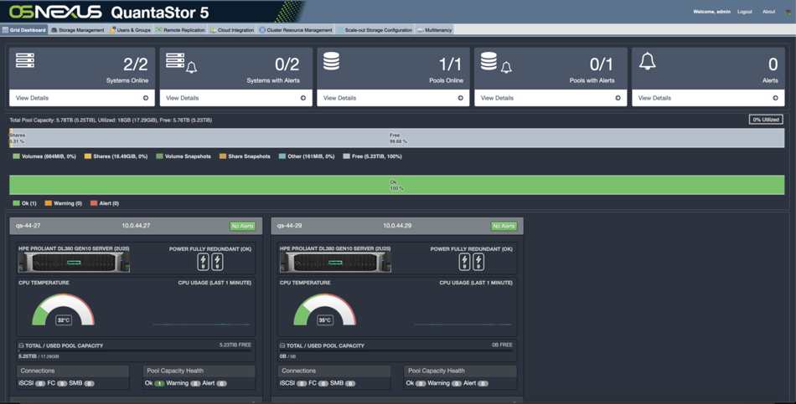Click first power supply icon on qs-44-29
The height and width of the screenshot is (404, 796).
464,262
